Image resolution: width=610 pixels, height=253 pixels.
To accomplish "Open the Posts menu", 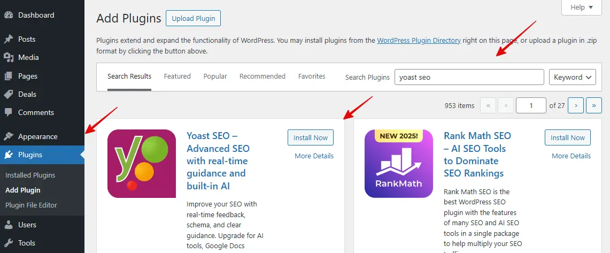I will click(27, 39).
